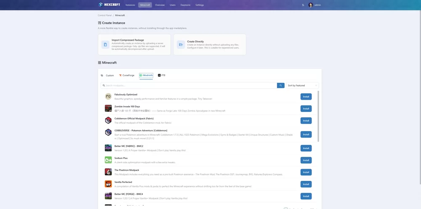Click the Vanilla Perfected title text
This screenshot has height=209, width=421.
[x=123, y=182]
